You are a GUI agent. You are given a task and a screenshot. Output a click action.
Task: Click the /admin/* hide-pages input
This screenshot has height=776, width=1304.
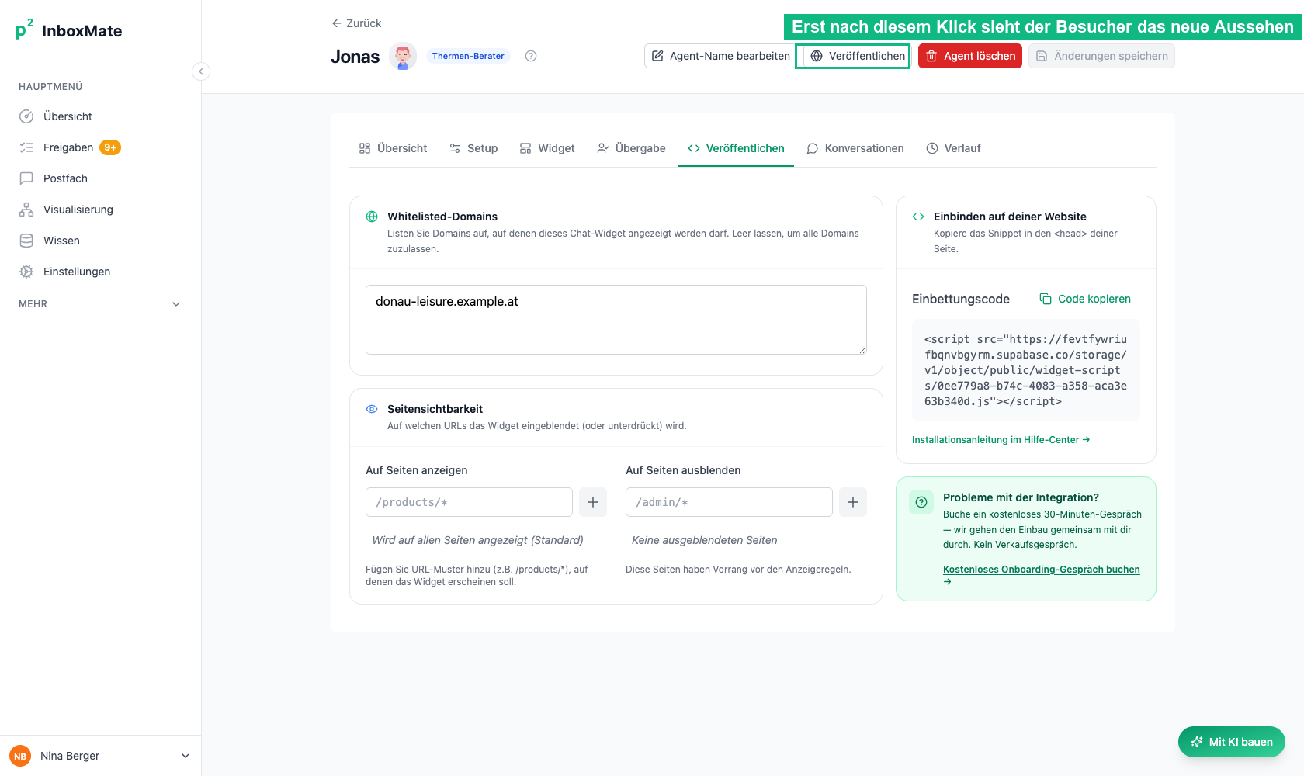pyautogui.click(x=729, y=502)
